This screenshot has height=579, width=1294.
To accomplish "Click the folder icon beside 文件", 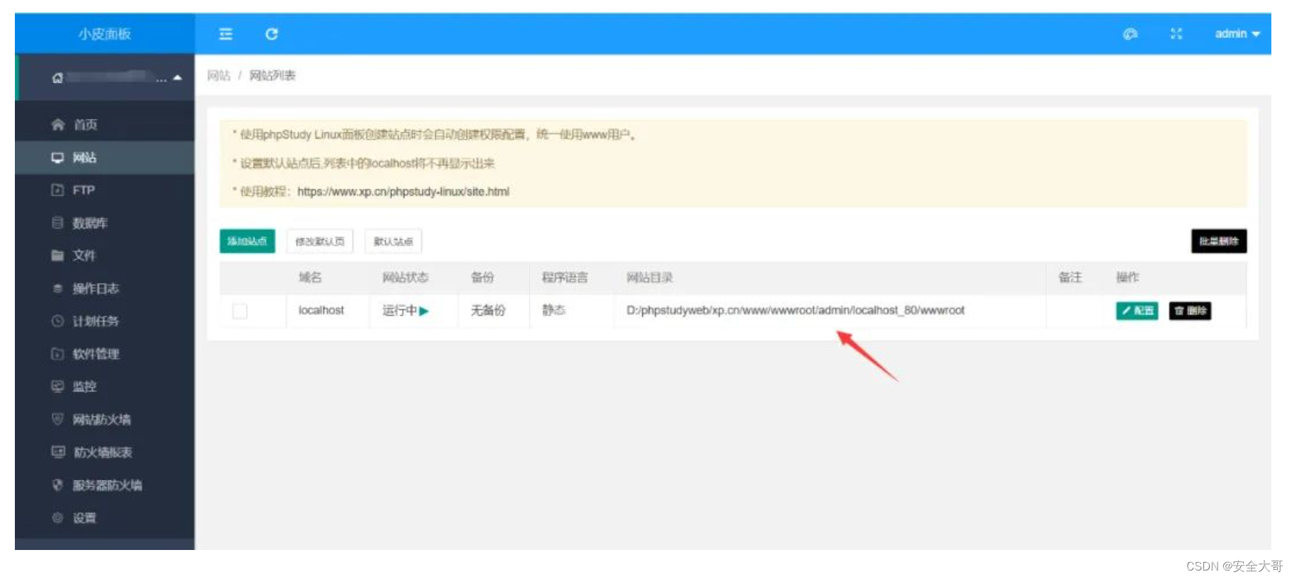I will click(x=57, y=256).
